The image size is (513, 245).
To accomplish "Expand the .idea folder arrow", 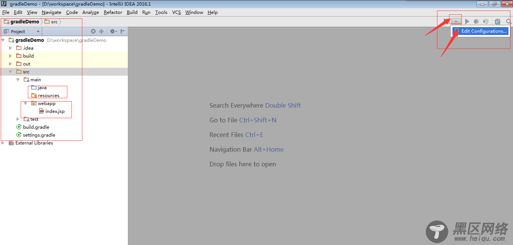I will [x=11, y=48].
